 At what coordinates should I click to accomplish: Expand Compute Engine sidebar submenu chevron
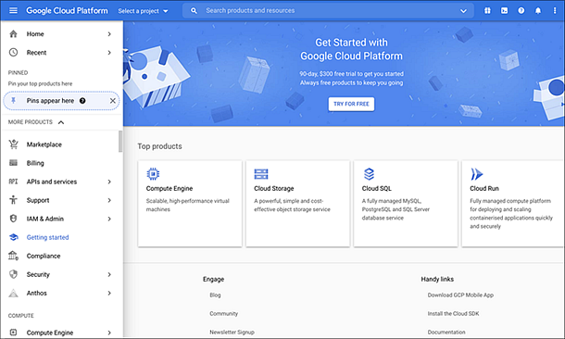pos(109,333)
